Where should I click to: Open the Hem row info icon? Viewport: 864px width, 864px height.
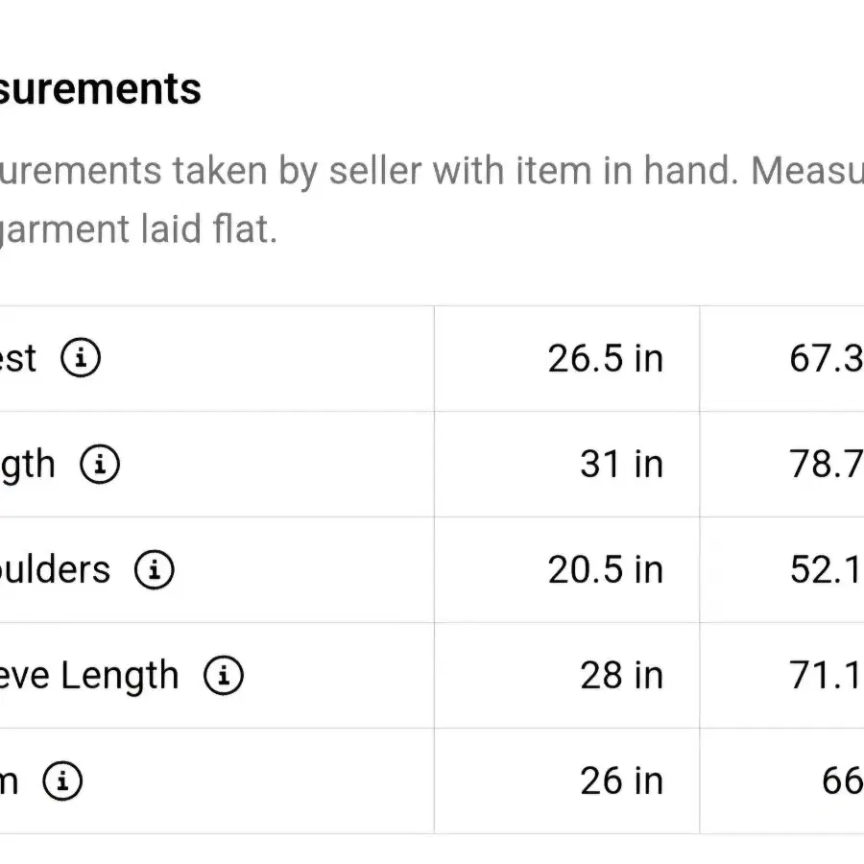tap(62, 780)
